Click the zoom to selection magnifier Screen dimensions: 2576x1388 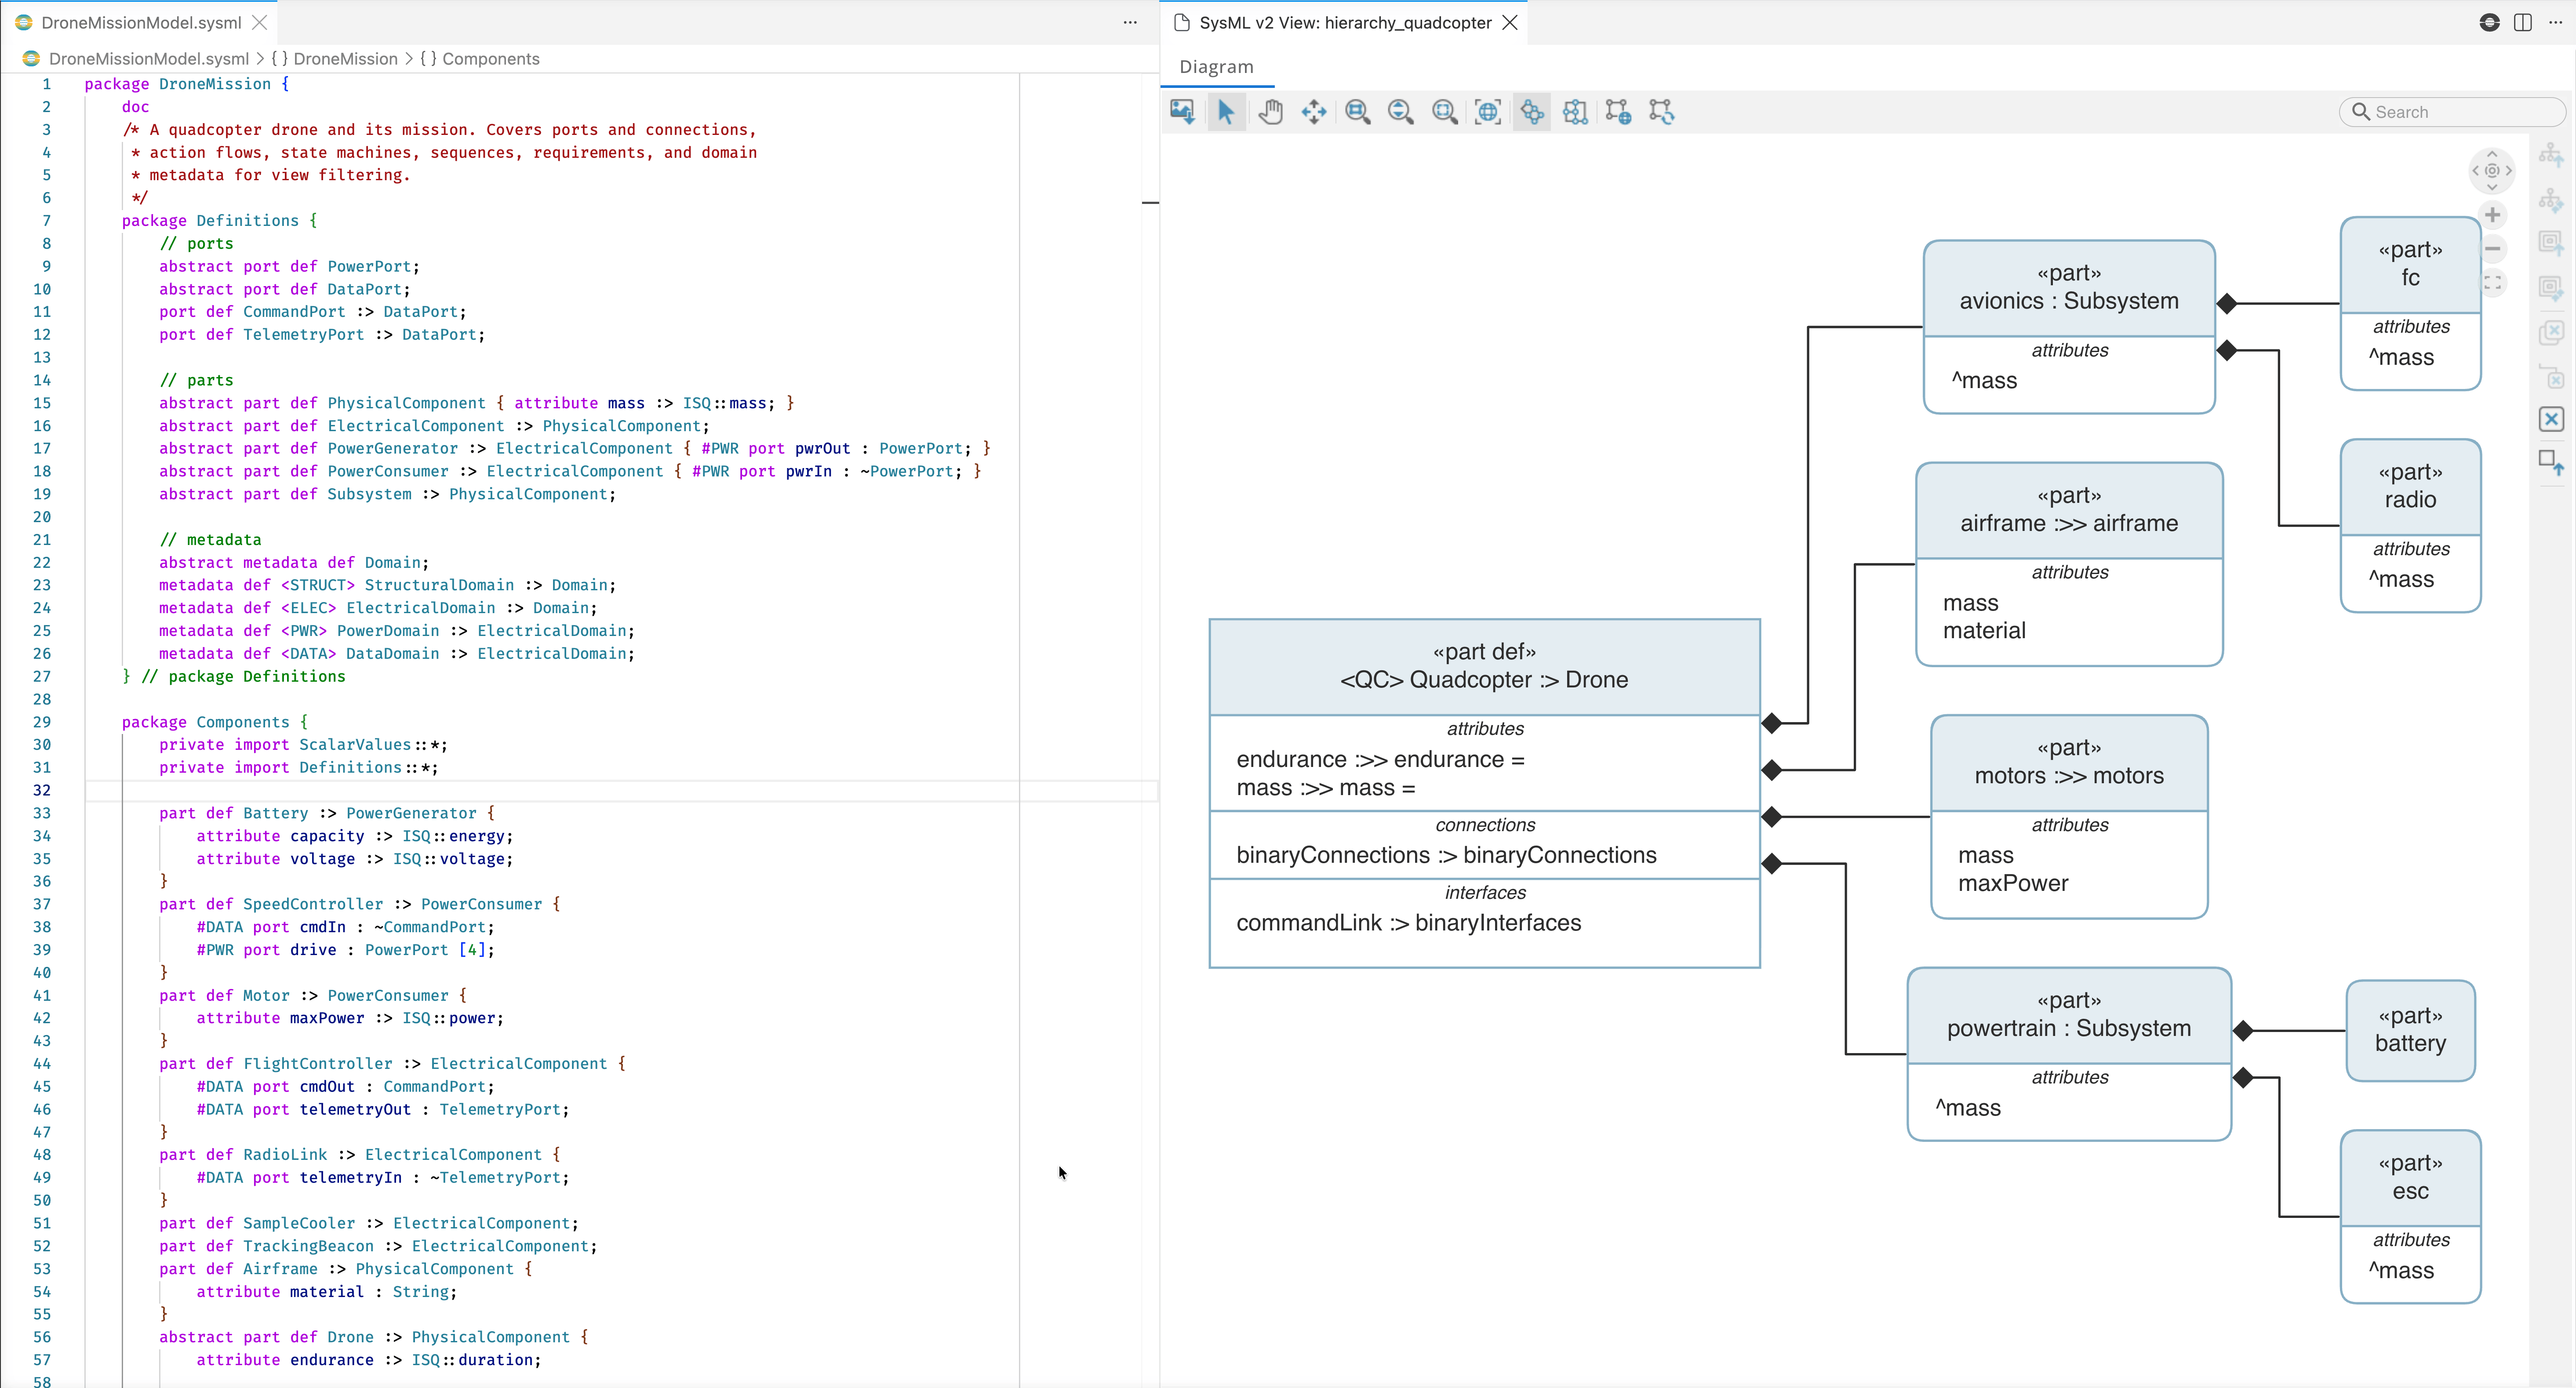click(x=1445, y=112)
